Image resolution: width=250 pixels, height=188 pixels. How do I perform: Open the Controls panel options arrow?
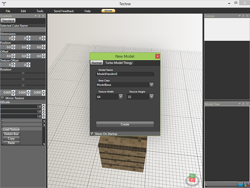[35, 16]
